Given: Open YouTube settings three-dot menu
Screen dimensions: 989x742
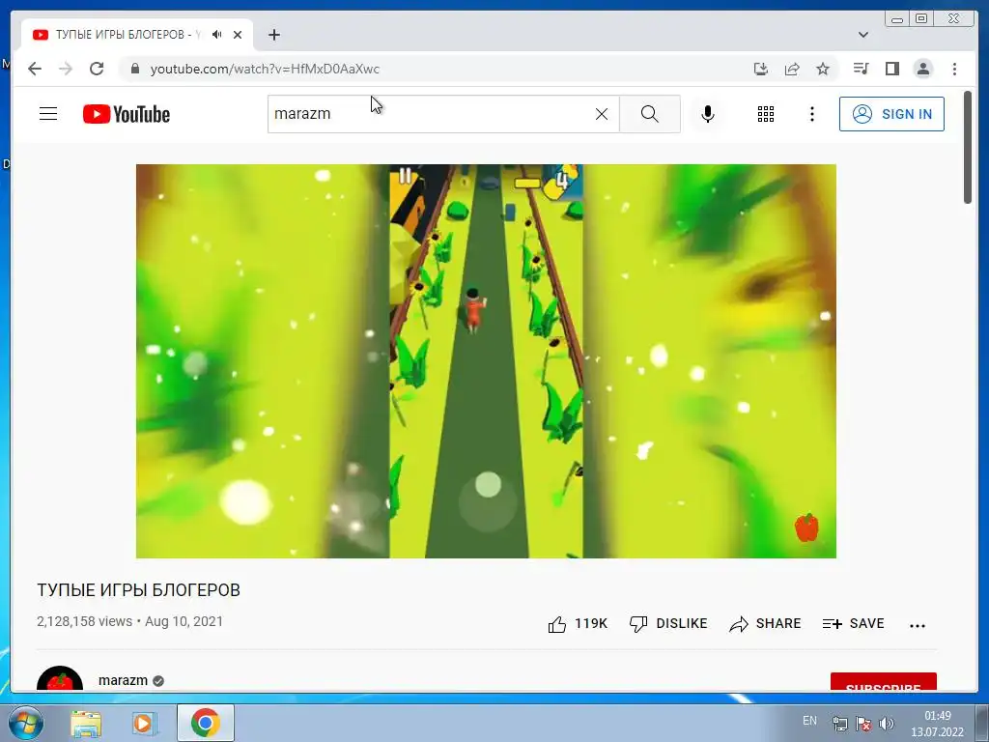Looking at the screenshot, I should (811, 114).
